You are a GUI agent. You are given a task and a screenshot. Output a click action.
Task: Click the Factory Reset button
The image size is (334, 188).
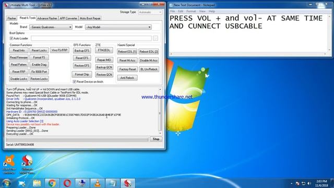click(127, 69)
